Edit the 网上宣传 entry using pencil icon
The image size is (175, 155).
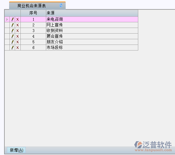pos(12,25)
